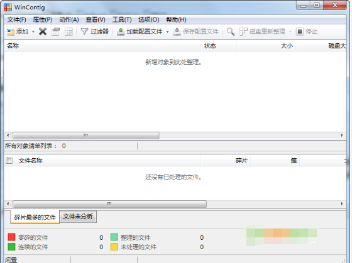Screen dimensions: 352x263
Task: Click the 连续的文件 legend label
Action: point(33,247)
